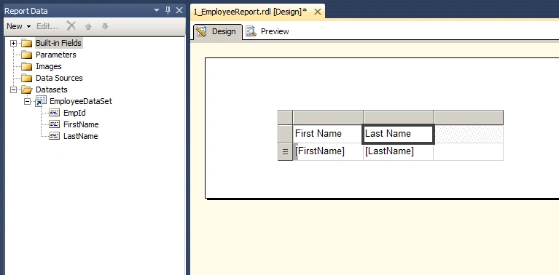Click the FirstName field icon
The image size is (559, 275).
pos(54,124)
